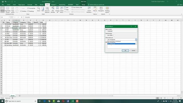Viewport: 183px width, 103px height.
Task: Open the Review ribbon tab
Action: [x=41, y=5]
